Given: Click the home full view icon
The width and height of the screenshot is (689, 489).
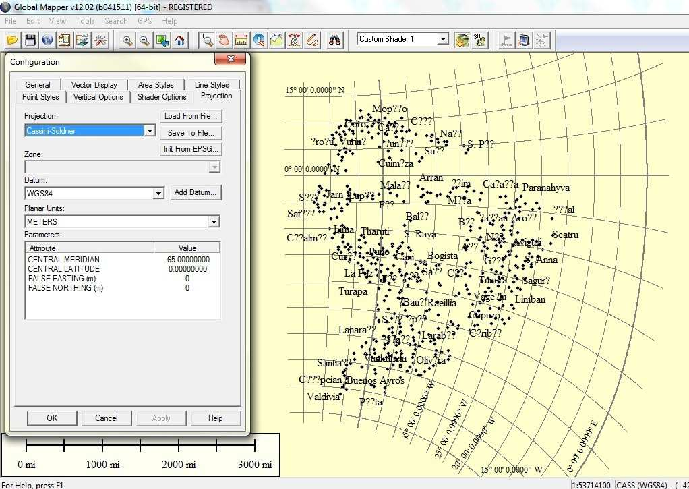Looking at the screenshot, I should [180, 40].
